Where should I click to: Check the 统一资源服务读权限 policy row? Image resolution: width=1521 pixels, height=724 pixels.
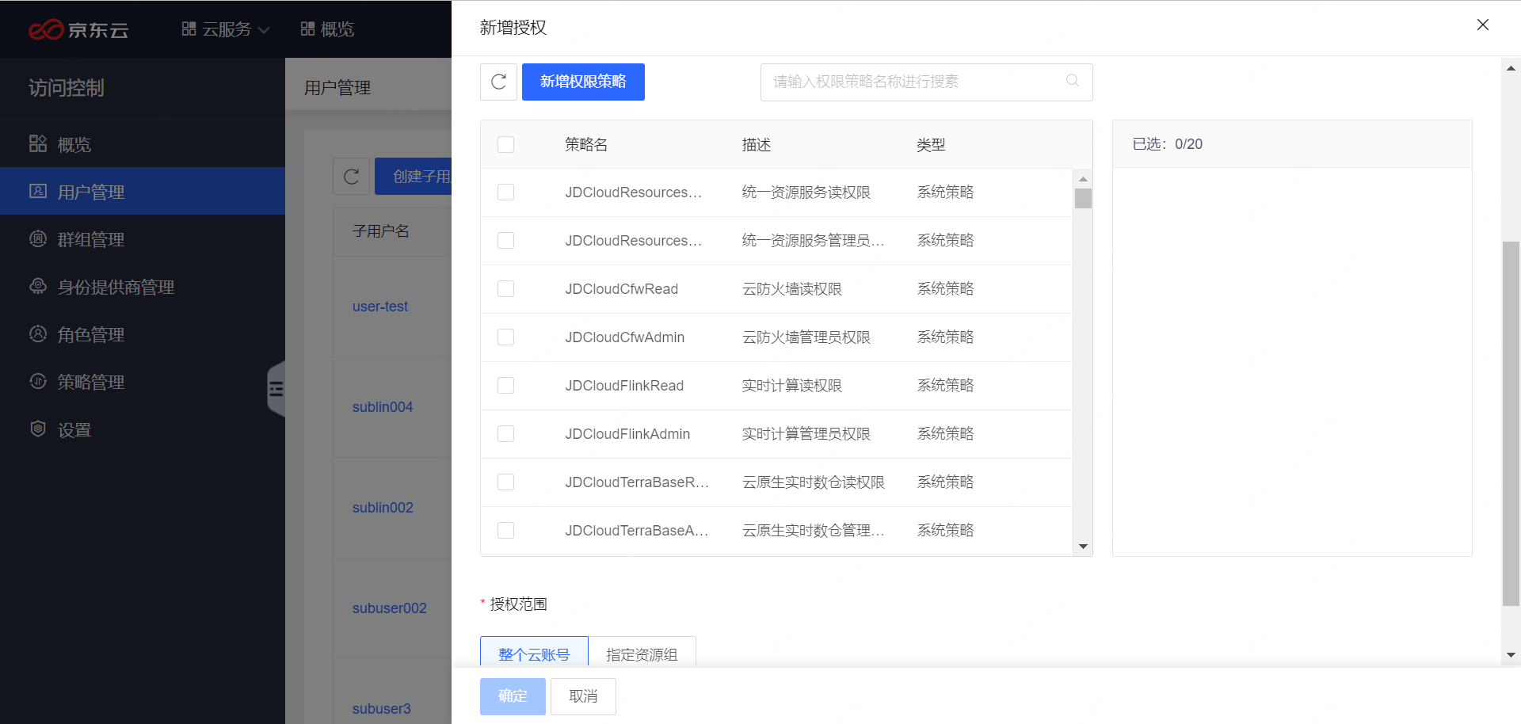505,192
